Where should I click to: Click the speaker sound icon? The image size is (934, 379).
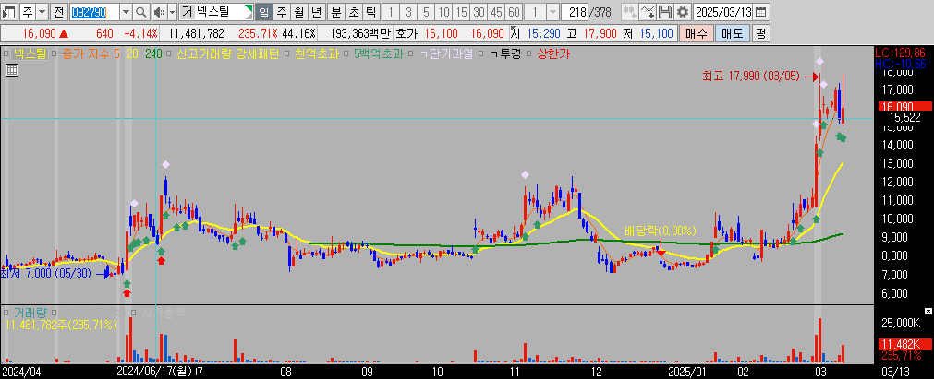pyautogui.click(x=159, y=11)
